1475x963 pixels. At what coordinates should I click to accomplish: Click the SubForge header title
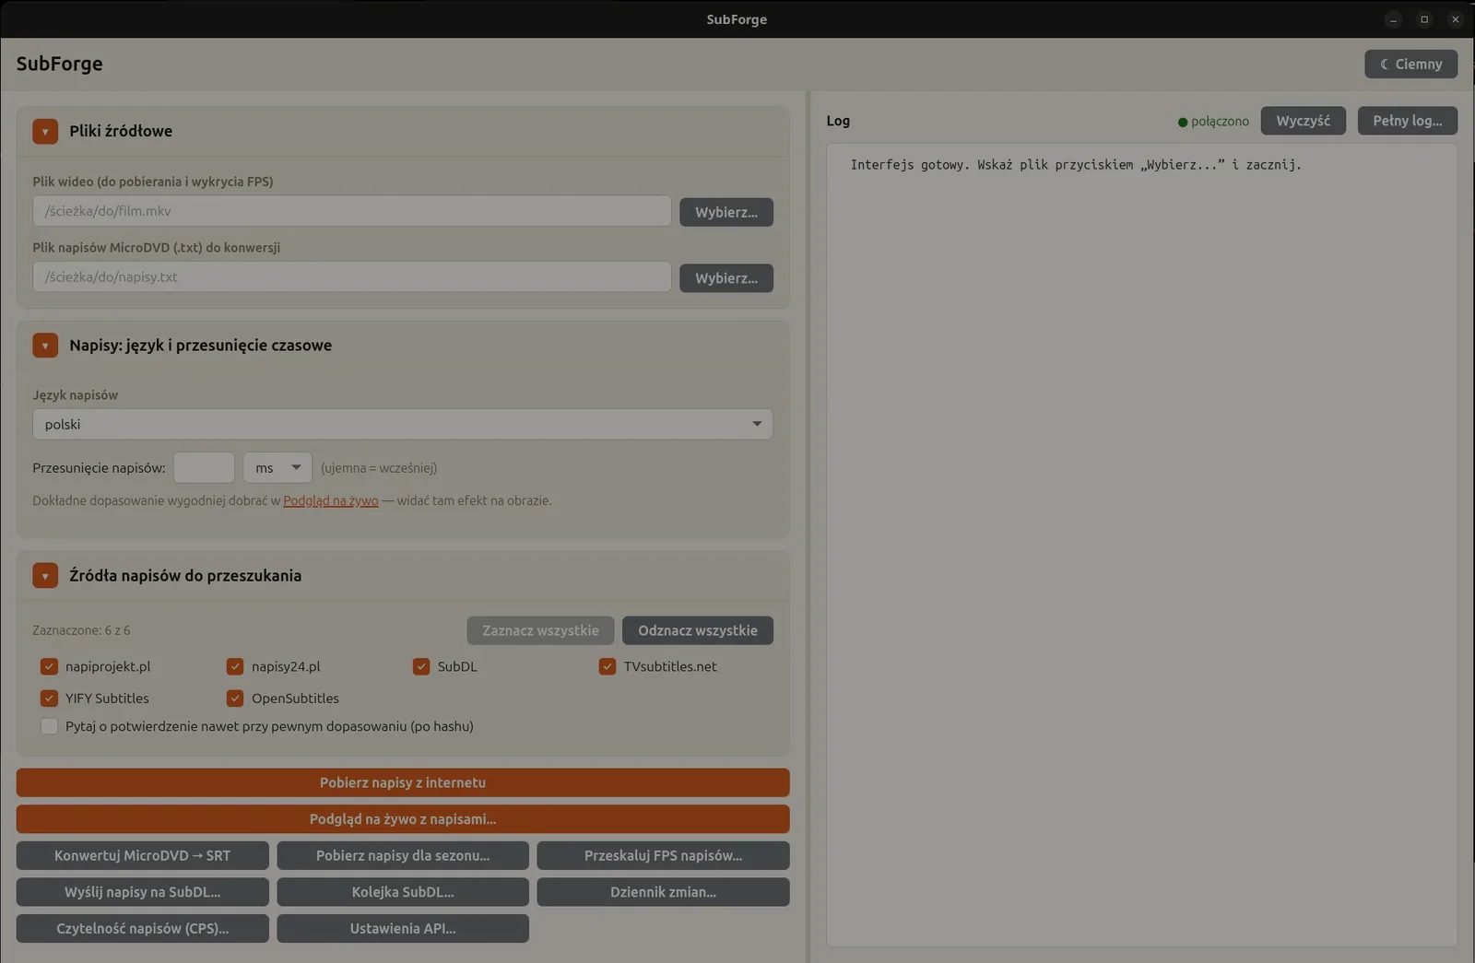pos(59,64)
